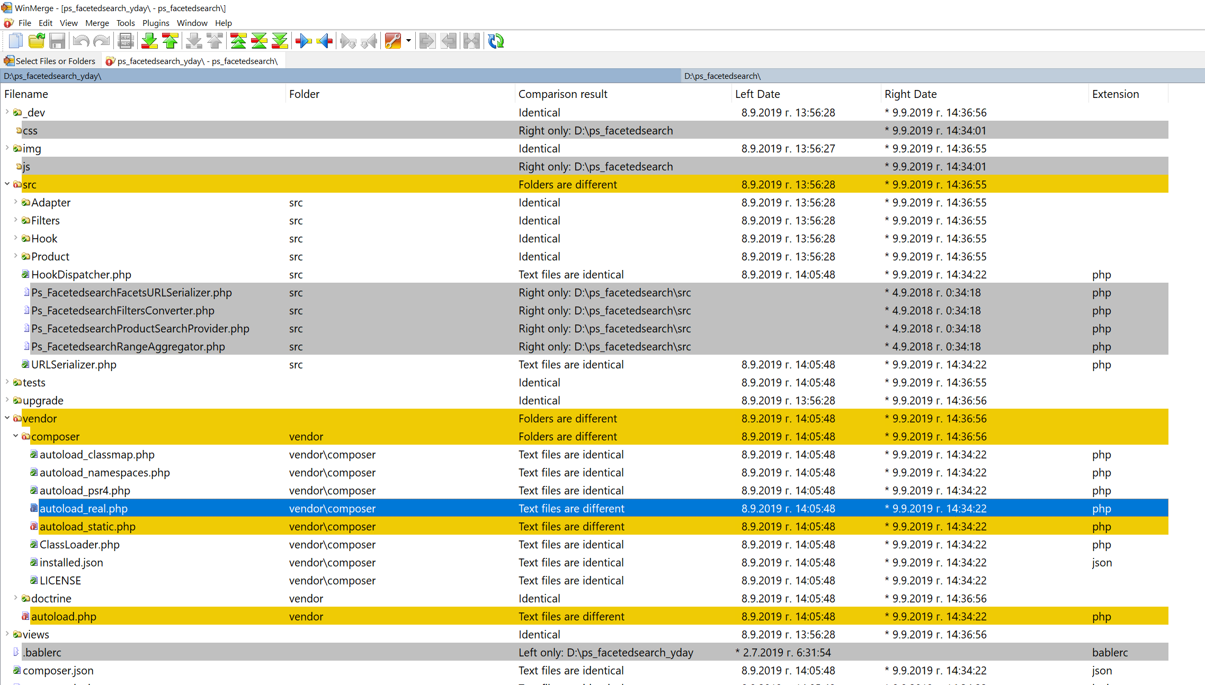Select autoload_static.php row
Screen dimensions: 1205x685
(x=87, y=527)
